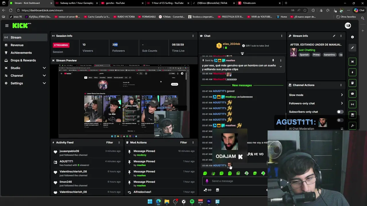The width and height of the screenshot is (367, 206).
Task: Open Premiere Pro from Windows taskbar
Action: tap(209, 202)
